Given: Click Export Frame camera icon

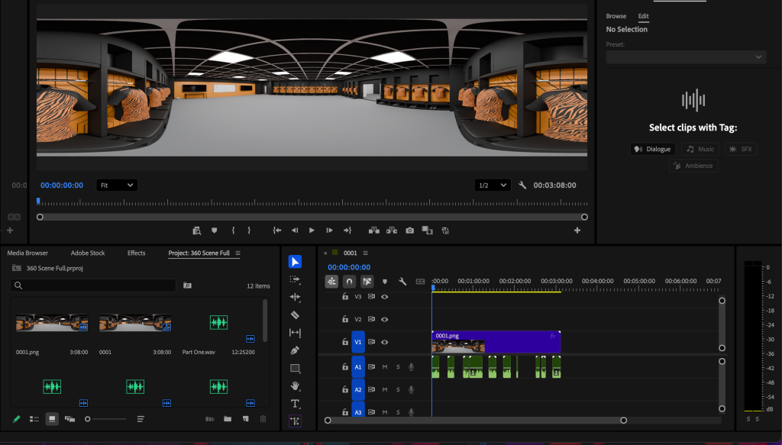Looking at the screenshot, I should tap(409, 230).
